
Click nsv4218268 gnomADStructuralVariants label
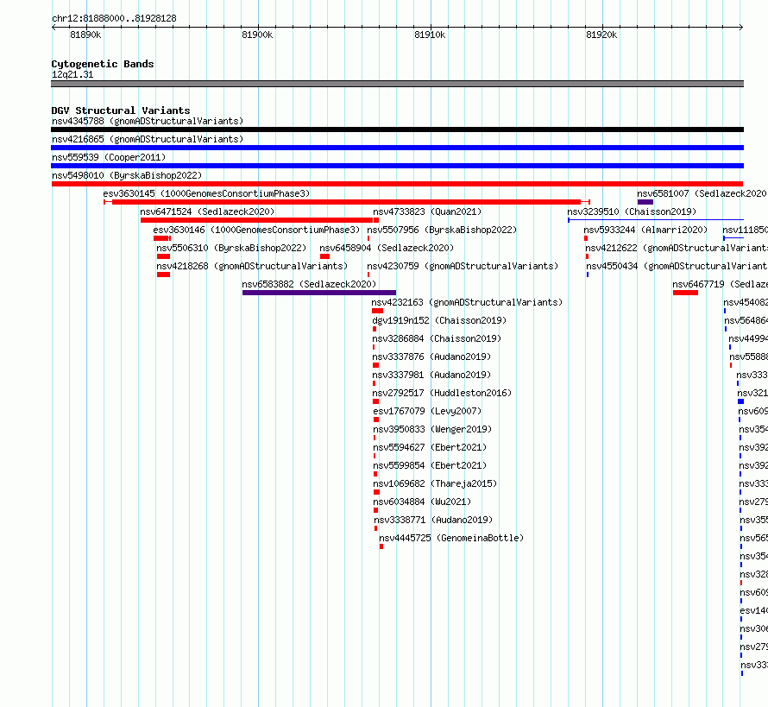click(252, 266)
